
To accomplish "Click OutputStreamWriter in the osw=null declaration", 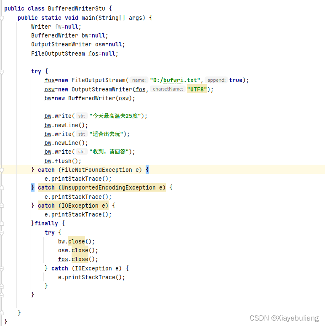I will coord(61,45).
